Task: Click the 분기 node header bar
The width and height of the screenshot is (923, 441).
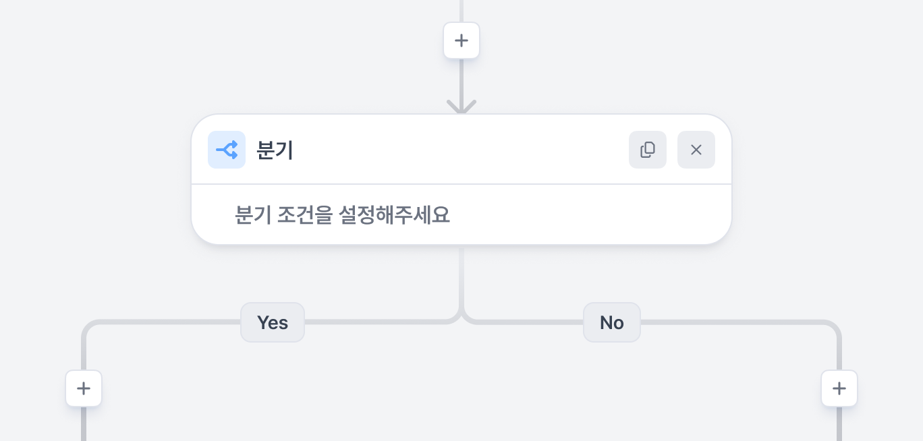Action: 461,150
